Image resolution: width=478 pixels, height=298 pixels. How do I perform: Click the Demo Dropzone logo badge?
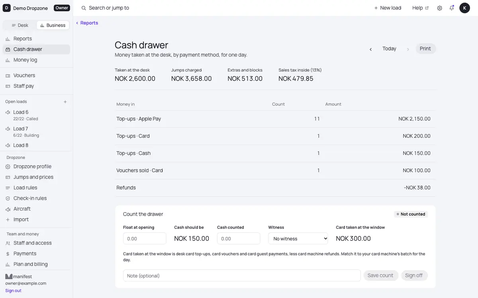pos(7,8)
